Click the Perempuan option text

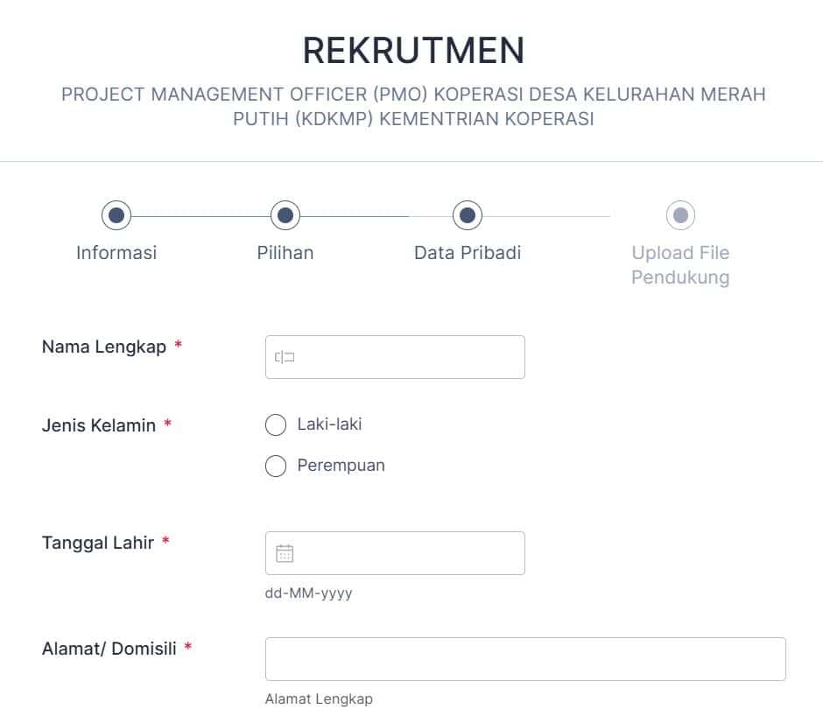pyautogui.click(x=341, y=466)
